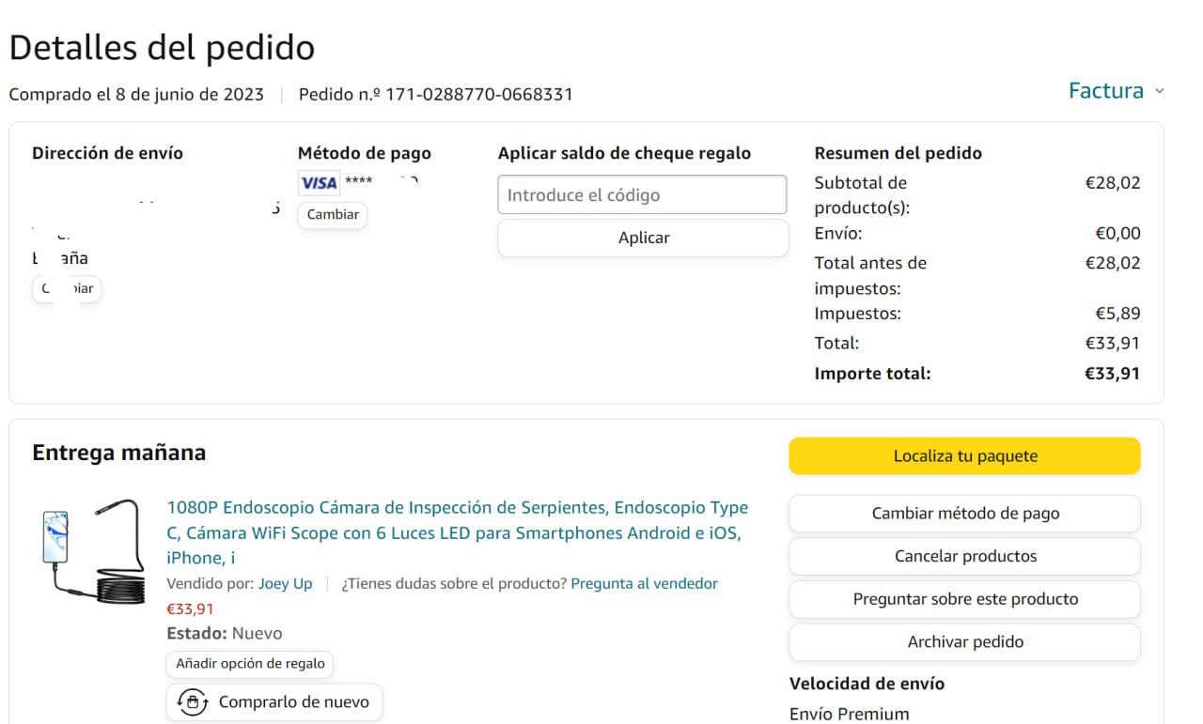The image size is (1203, 724).
Task: Click Preguntar sobre este producto
Action: click(x=964, y=599)
